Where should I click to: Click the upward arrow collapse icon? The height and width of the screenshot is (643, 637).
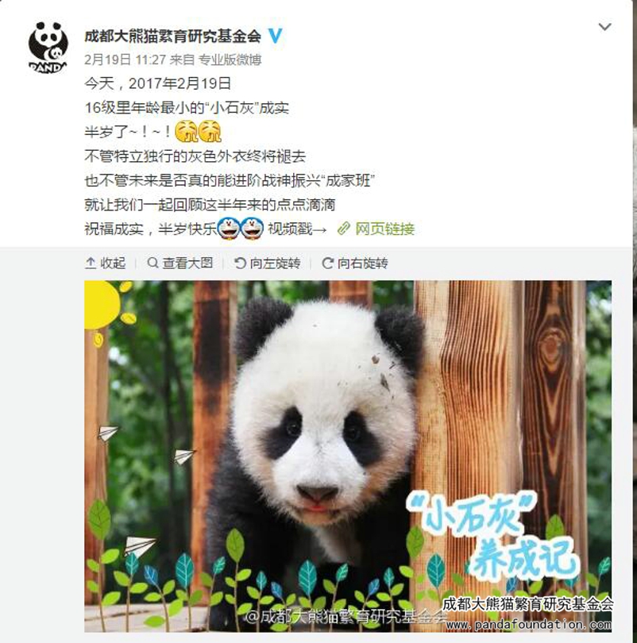coord(91,263)
